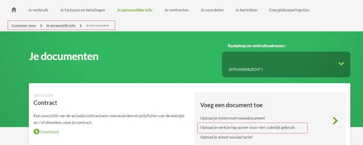View Je berichten messages

[x=246, y=10]
